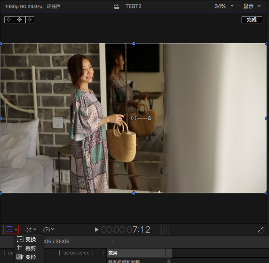The height and width of the screenshot is (263, 269).
Task: Click the center anchor point handle
Action: 133,118
